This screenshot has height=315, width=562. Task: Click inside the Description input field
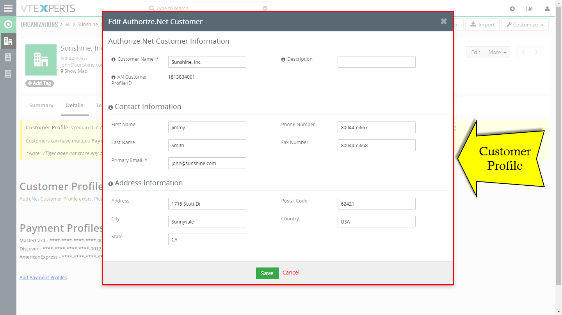coord(376,62)
